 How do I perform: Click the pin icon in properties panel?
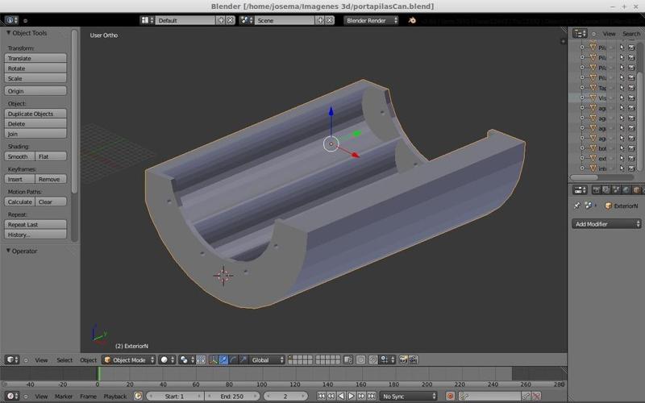(x=577, y=206)
